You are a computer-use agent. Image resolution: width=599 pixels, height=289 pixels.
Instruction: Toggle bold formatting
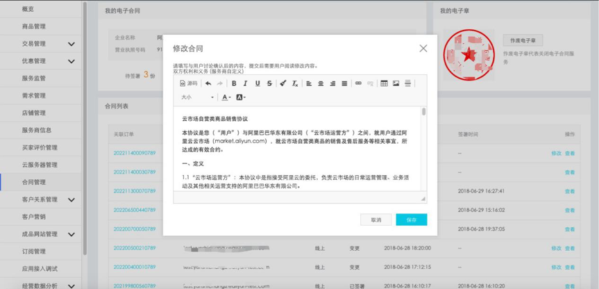(234, 83)
